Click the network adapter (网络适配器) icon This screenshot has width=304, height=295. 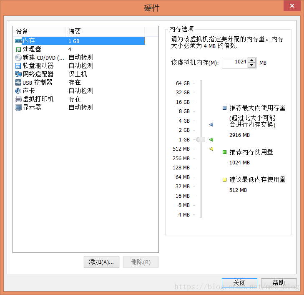(18, 74)
